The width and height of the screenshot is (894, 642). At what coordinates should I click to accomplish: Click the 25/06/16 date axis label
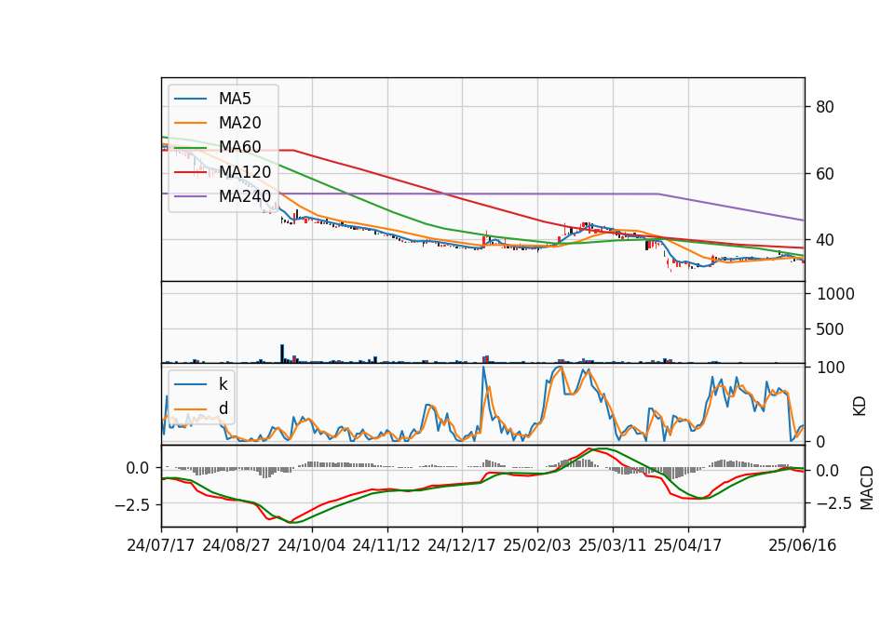pos(802,545)
